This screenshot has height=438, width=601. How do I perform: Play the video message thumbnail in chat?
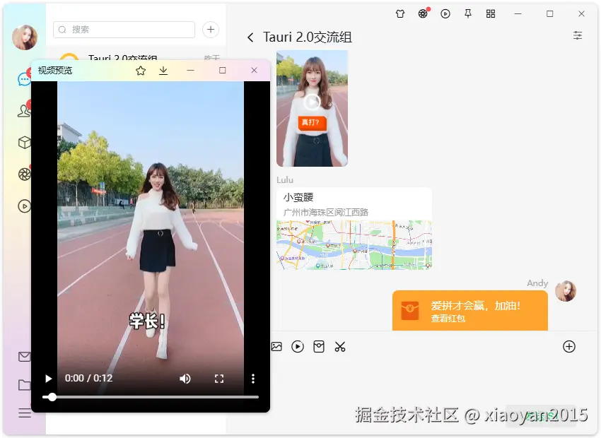tap(312, 102)
